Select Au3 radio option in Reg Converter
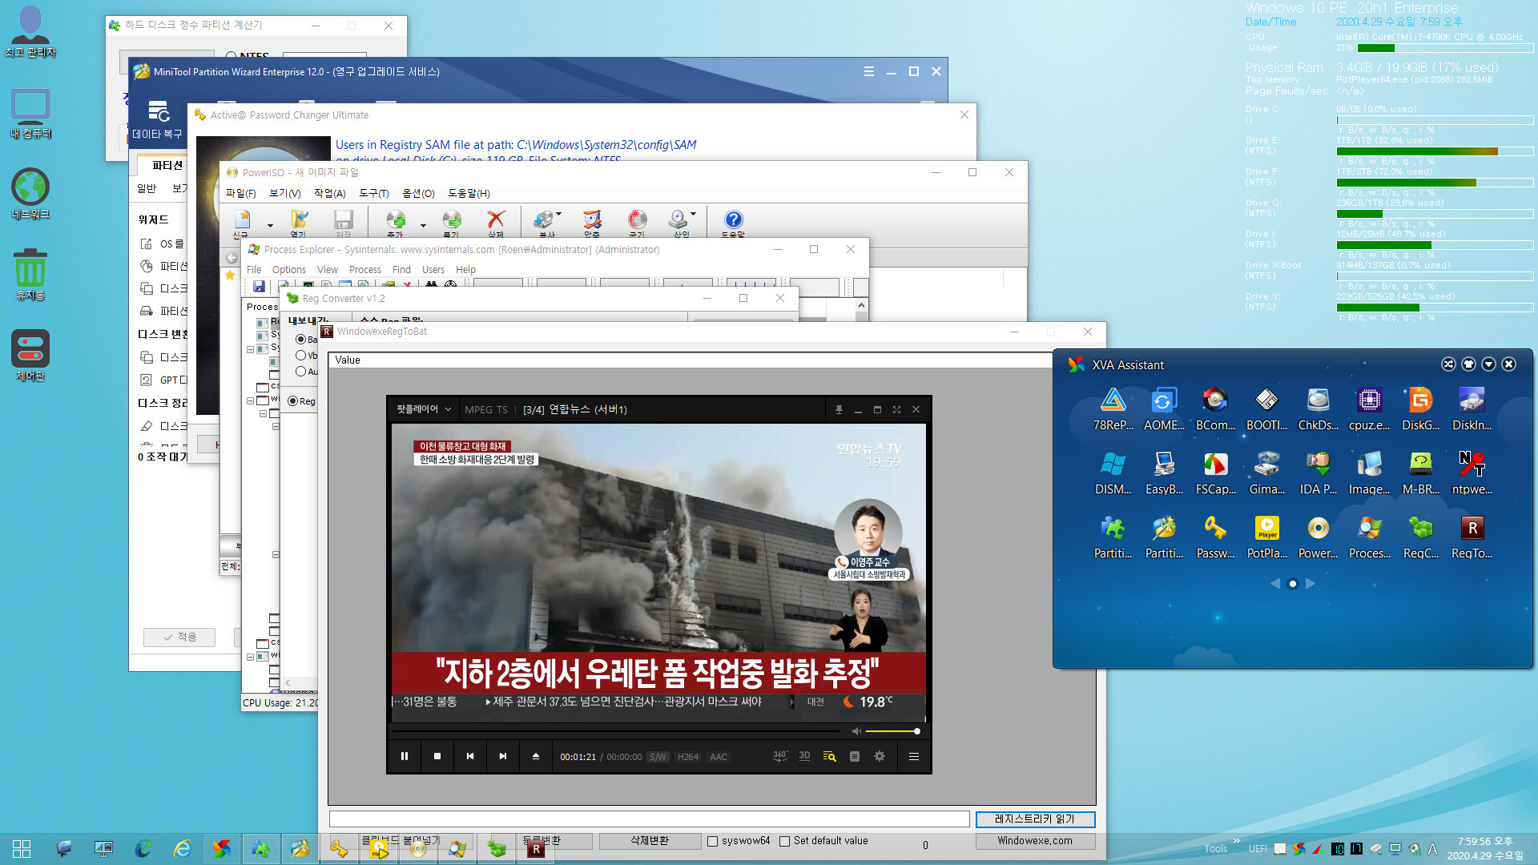Image resolution: width=1538 pixels, height=865 pixels. point(300,372)
